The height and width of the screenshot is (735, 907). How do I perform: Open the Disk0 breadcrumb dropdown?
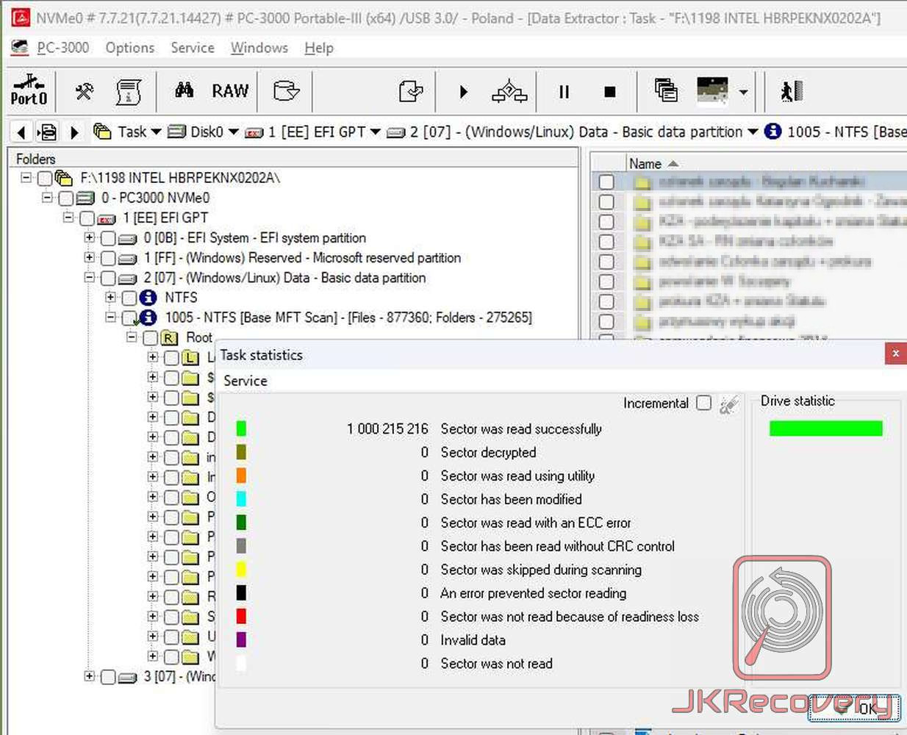pos(233,132)
